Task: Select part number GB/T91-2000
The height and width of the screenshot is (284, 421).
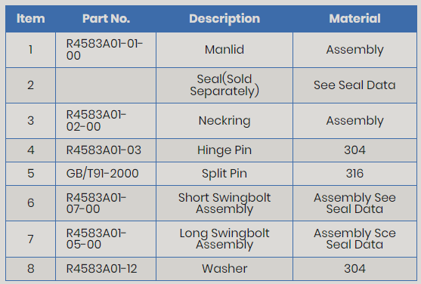Action: 102,174
